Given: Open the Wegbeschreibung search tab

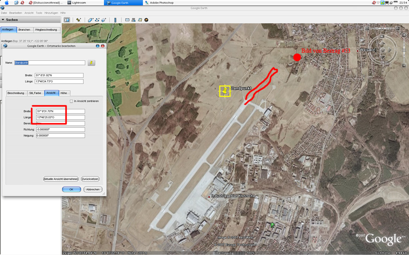Looking at the screenshot, I should click(x=46, y=30).
